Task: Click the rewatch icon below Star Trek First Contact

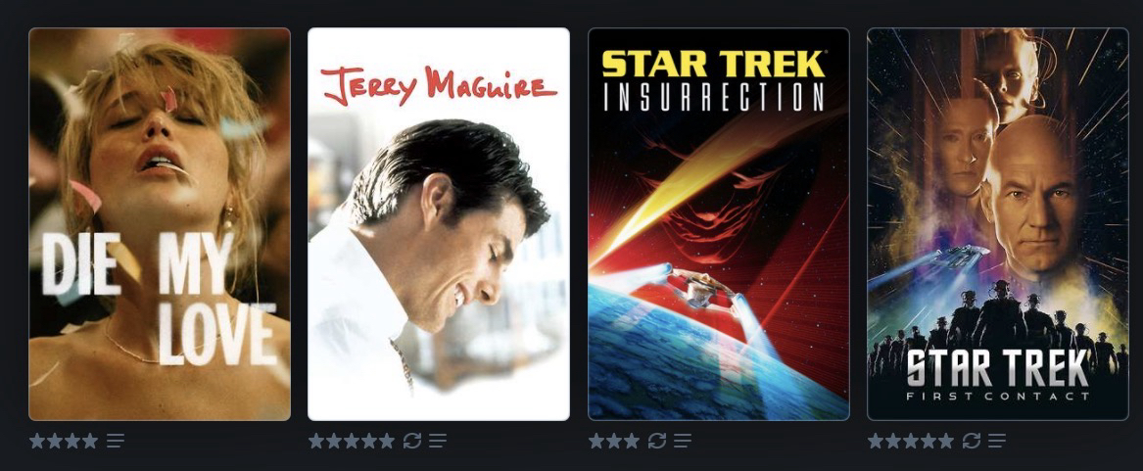Action: 971,441
